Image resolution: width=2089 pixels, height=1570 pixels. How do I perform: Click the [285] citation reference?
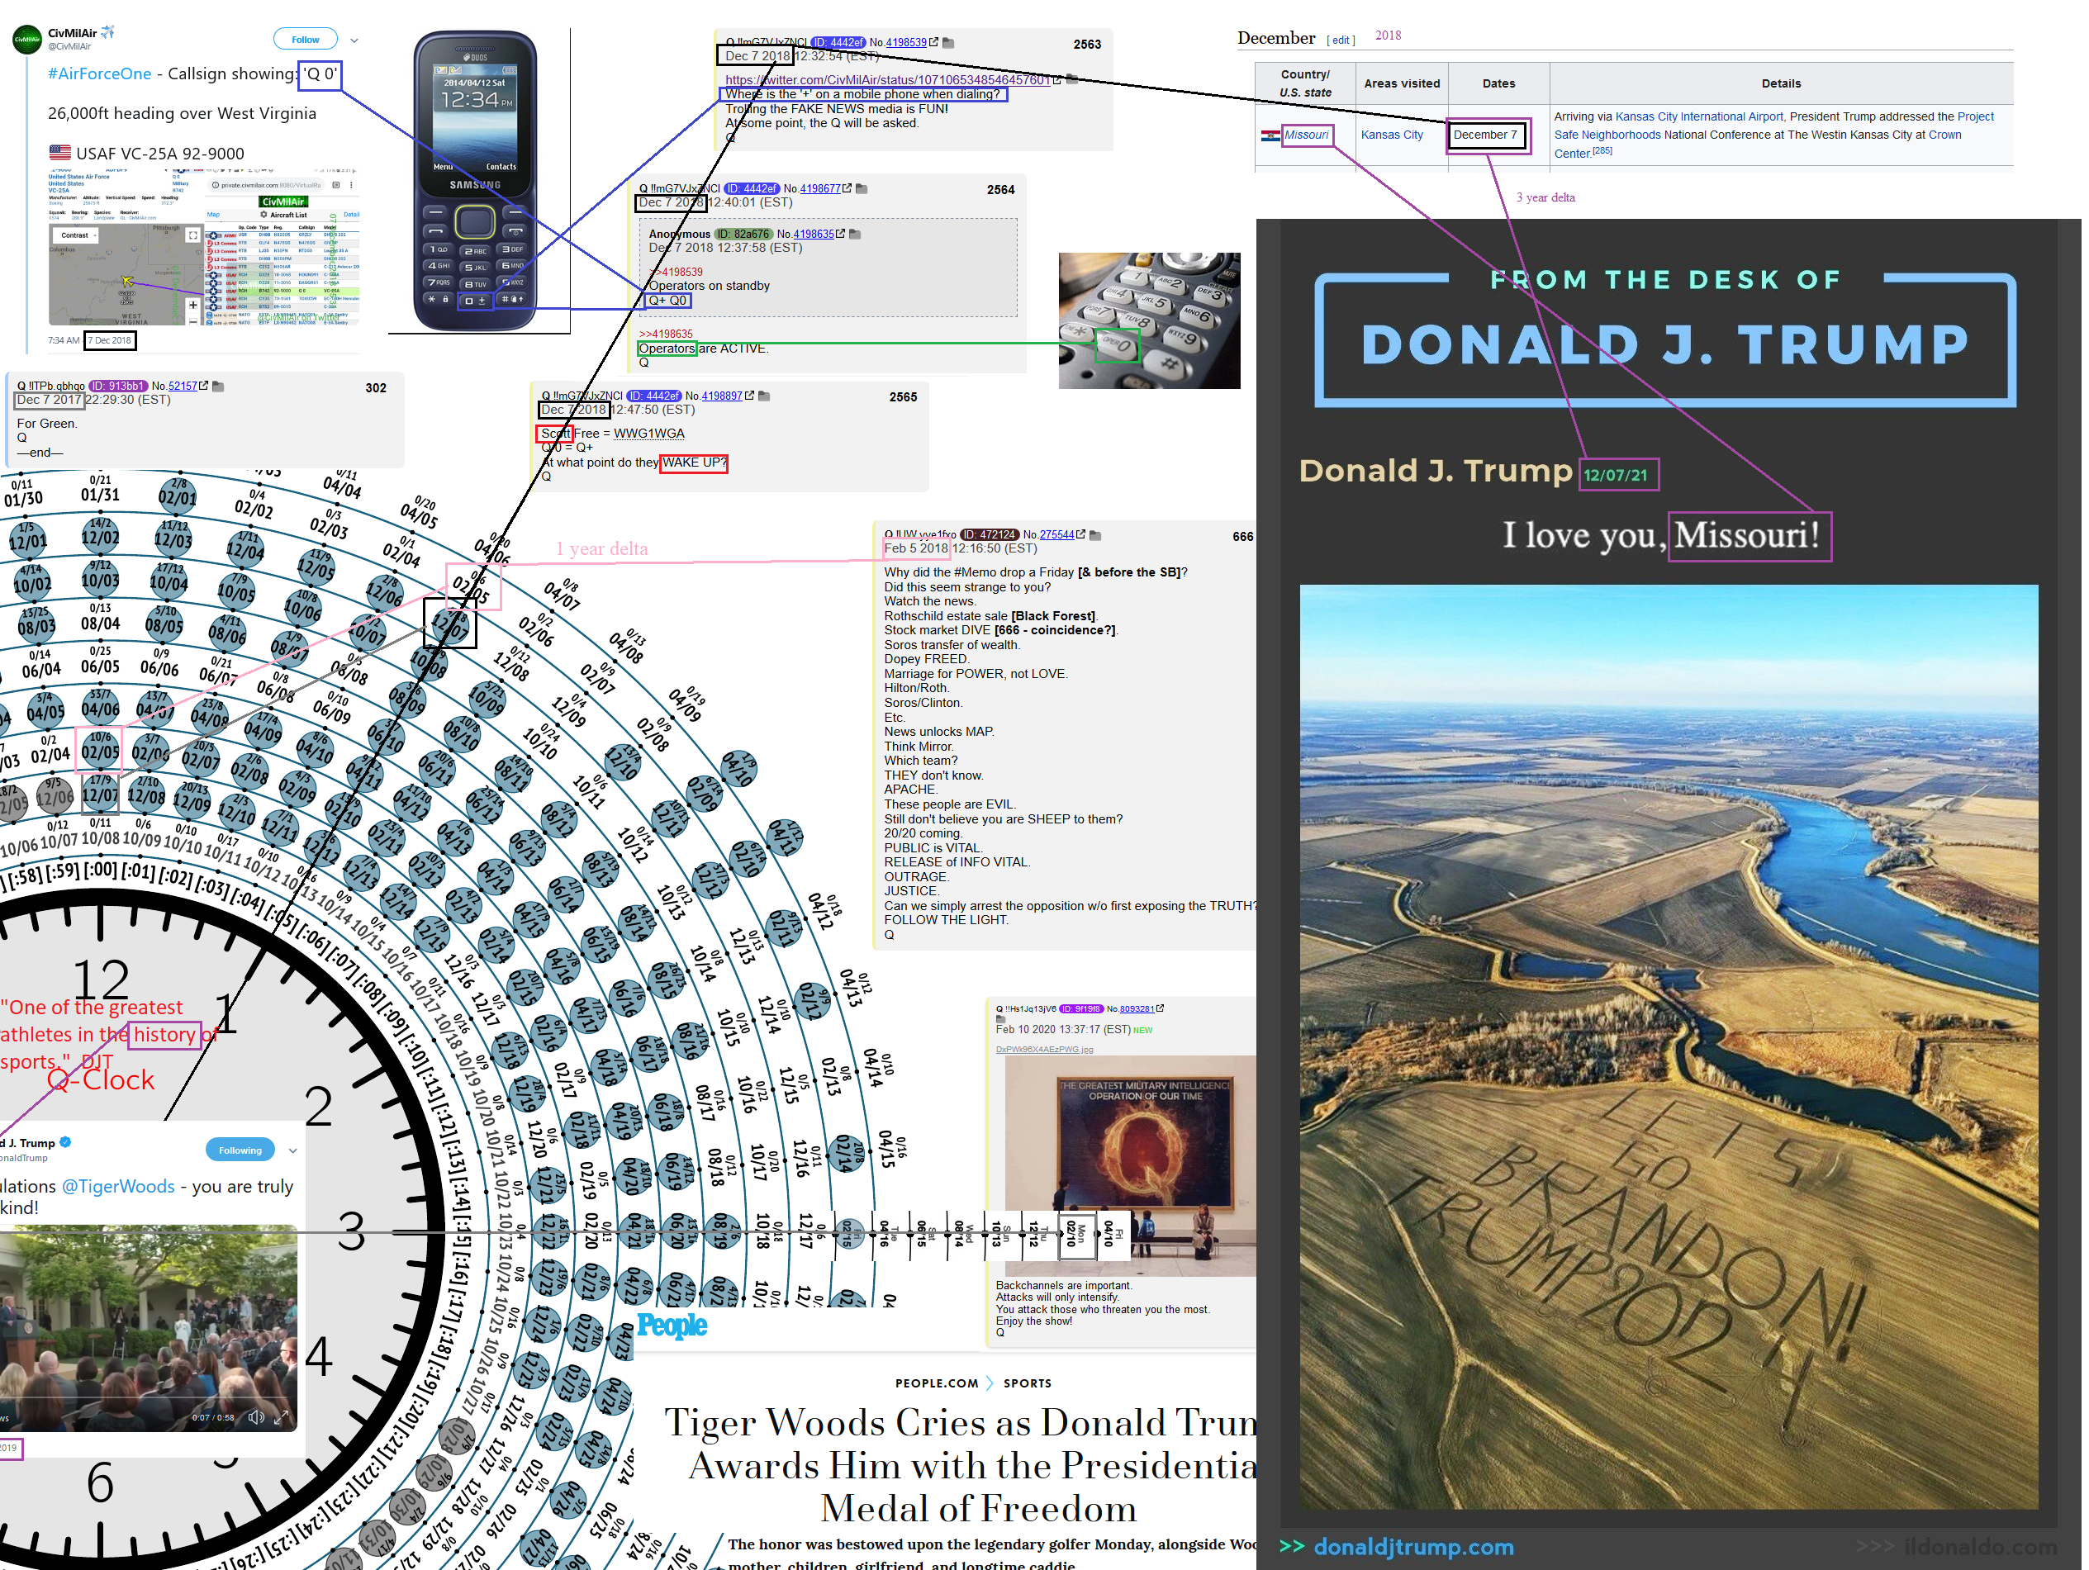click(1602, 151)
